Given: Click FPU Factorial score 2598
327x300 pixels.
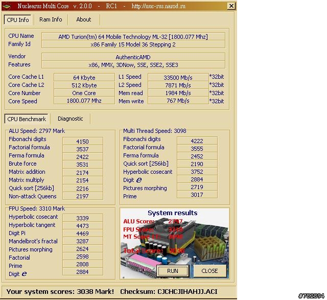Looking at the screenshot, I should tap(83, 257).
